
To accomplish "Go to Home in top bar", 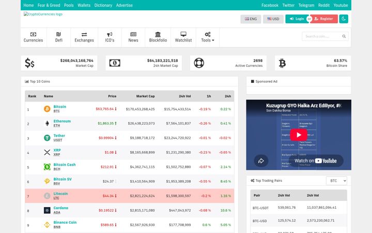I will pos(28,5).
